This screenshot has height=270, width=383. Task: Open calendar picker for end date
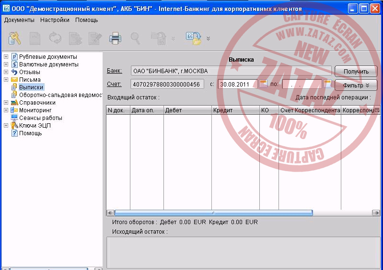point(327,84)
